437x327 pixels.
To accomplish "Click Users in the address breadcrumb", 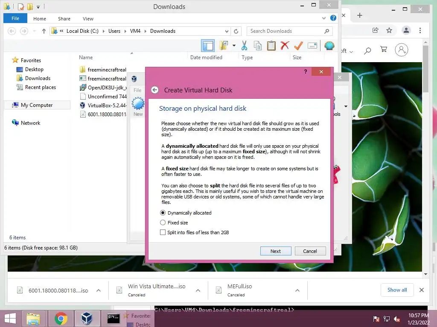I will 114,31.
